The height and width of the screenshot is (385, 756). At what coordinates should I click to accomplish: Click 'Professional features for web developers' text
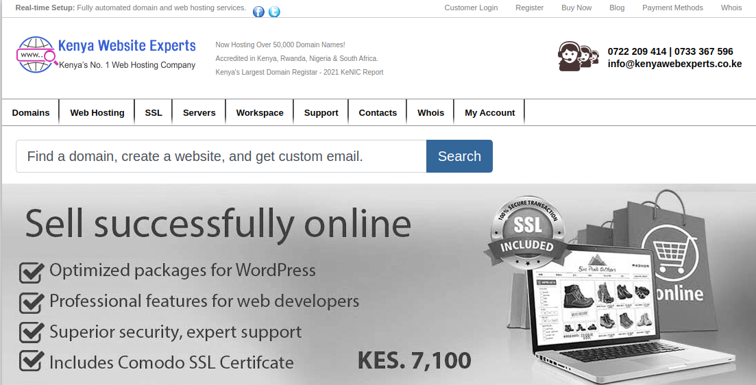click(x=204, y=301)
